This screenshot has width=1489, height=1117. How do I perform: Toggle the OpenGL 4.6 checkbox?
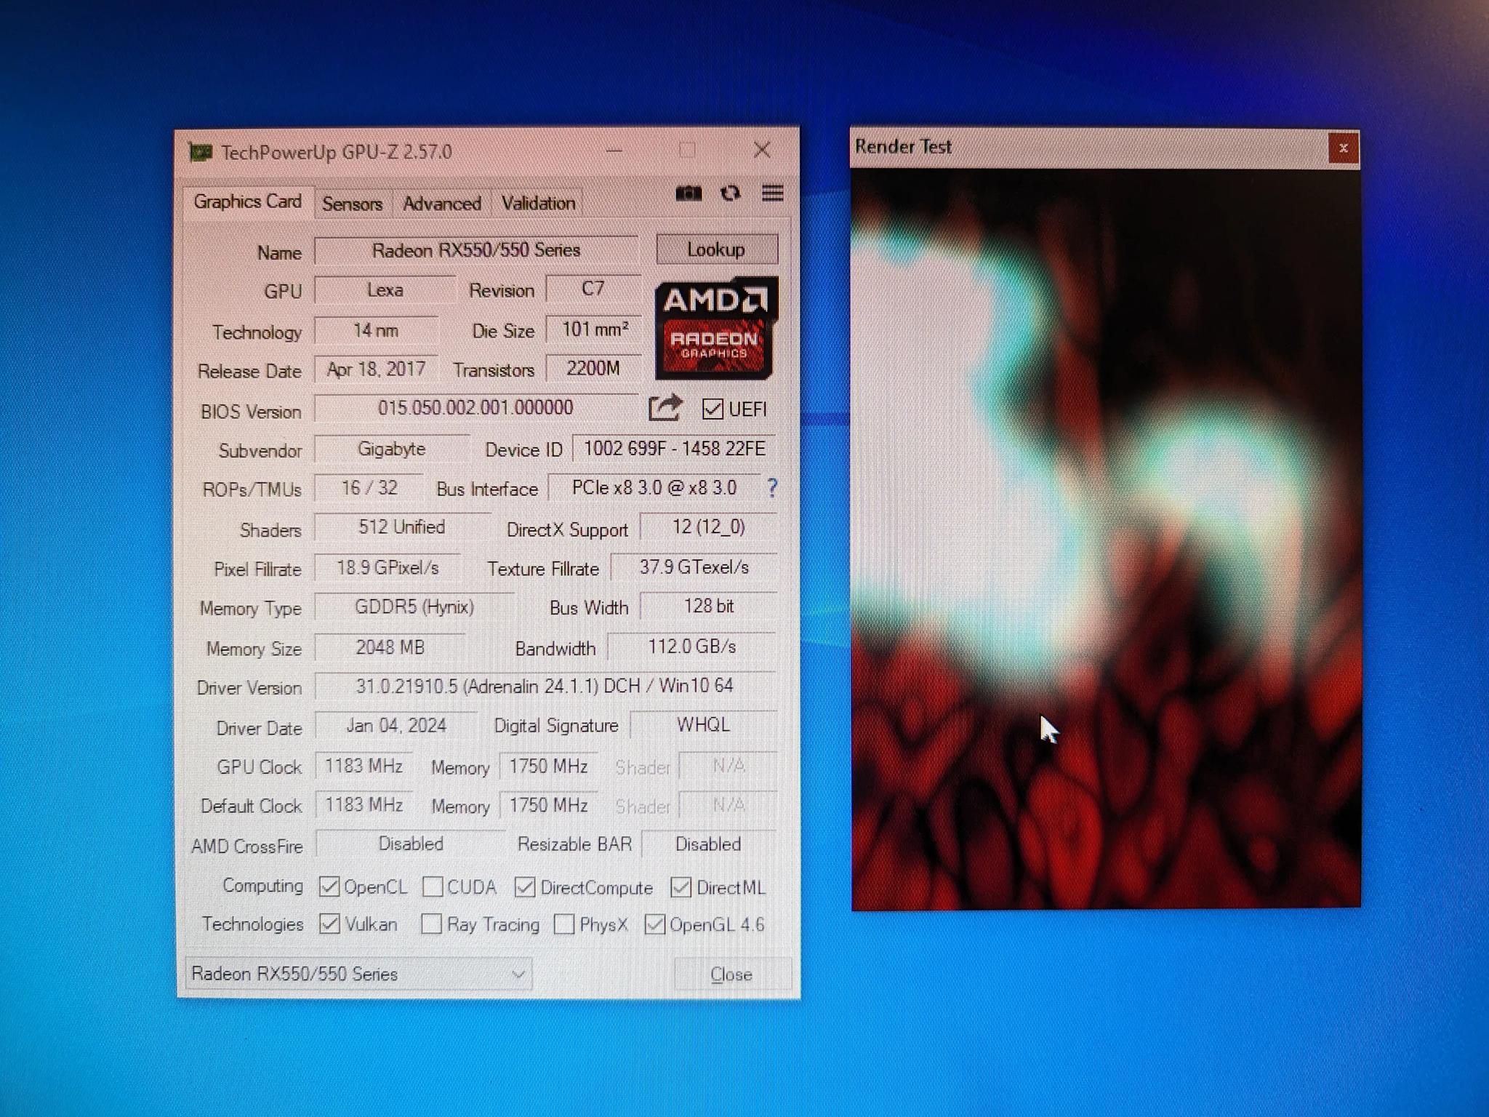[655, 924]
